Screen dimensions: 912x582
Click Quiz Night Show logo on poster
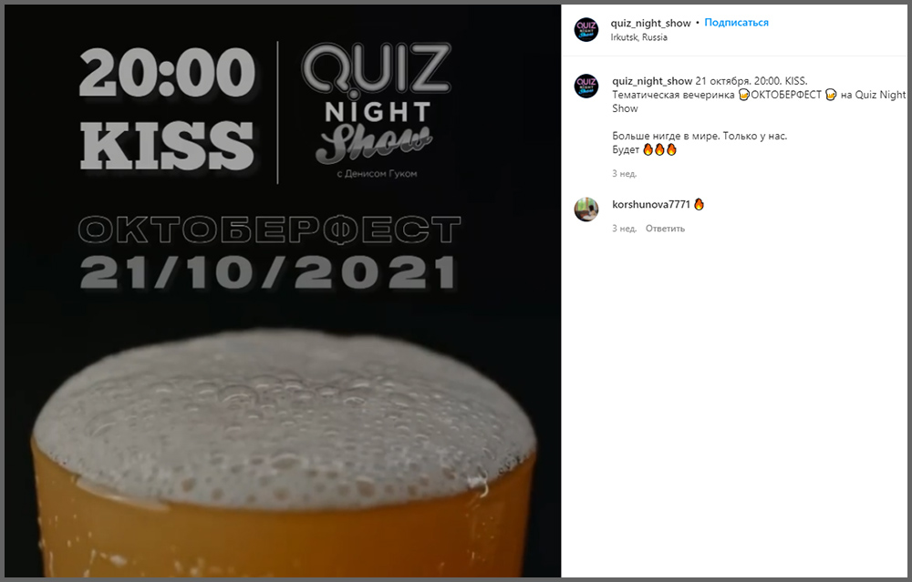tap(377, 109)
